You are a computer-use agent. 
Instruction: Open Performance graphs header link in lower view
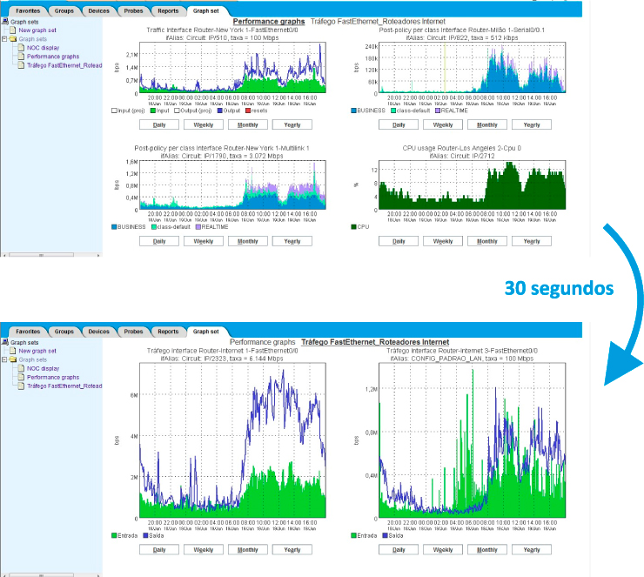(x=263, y=342)
